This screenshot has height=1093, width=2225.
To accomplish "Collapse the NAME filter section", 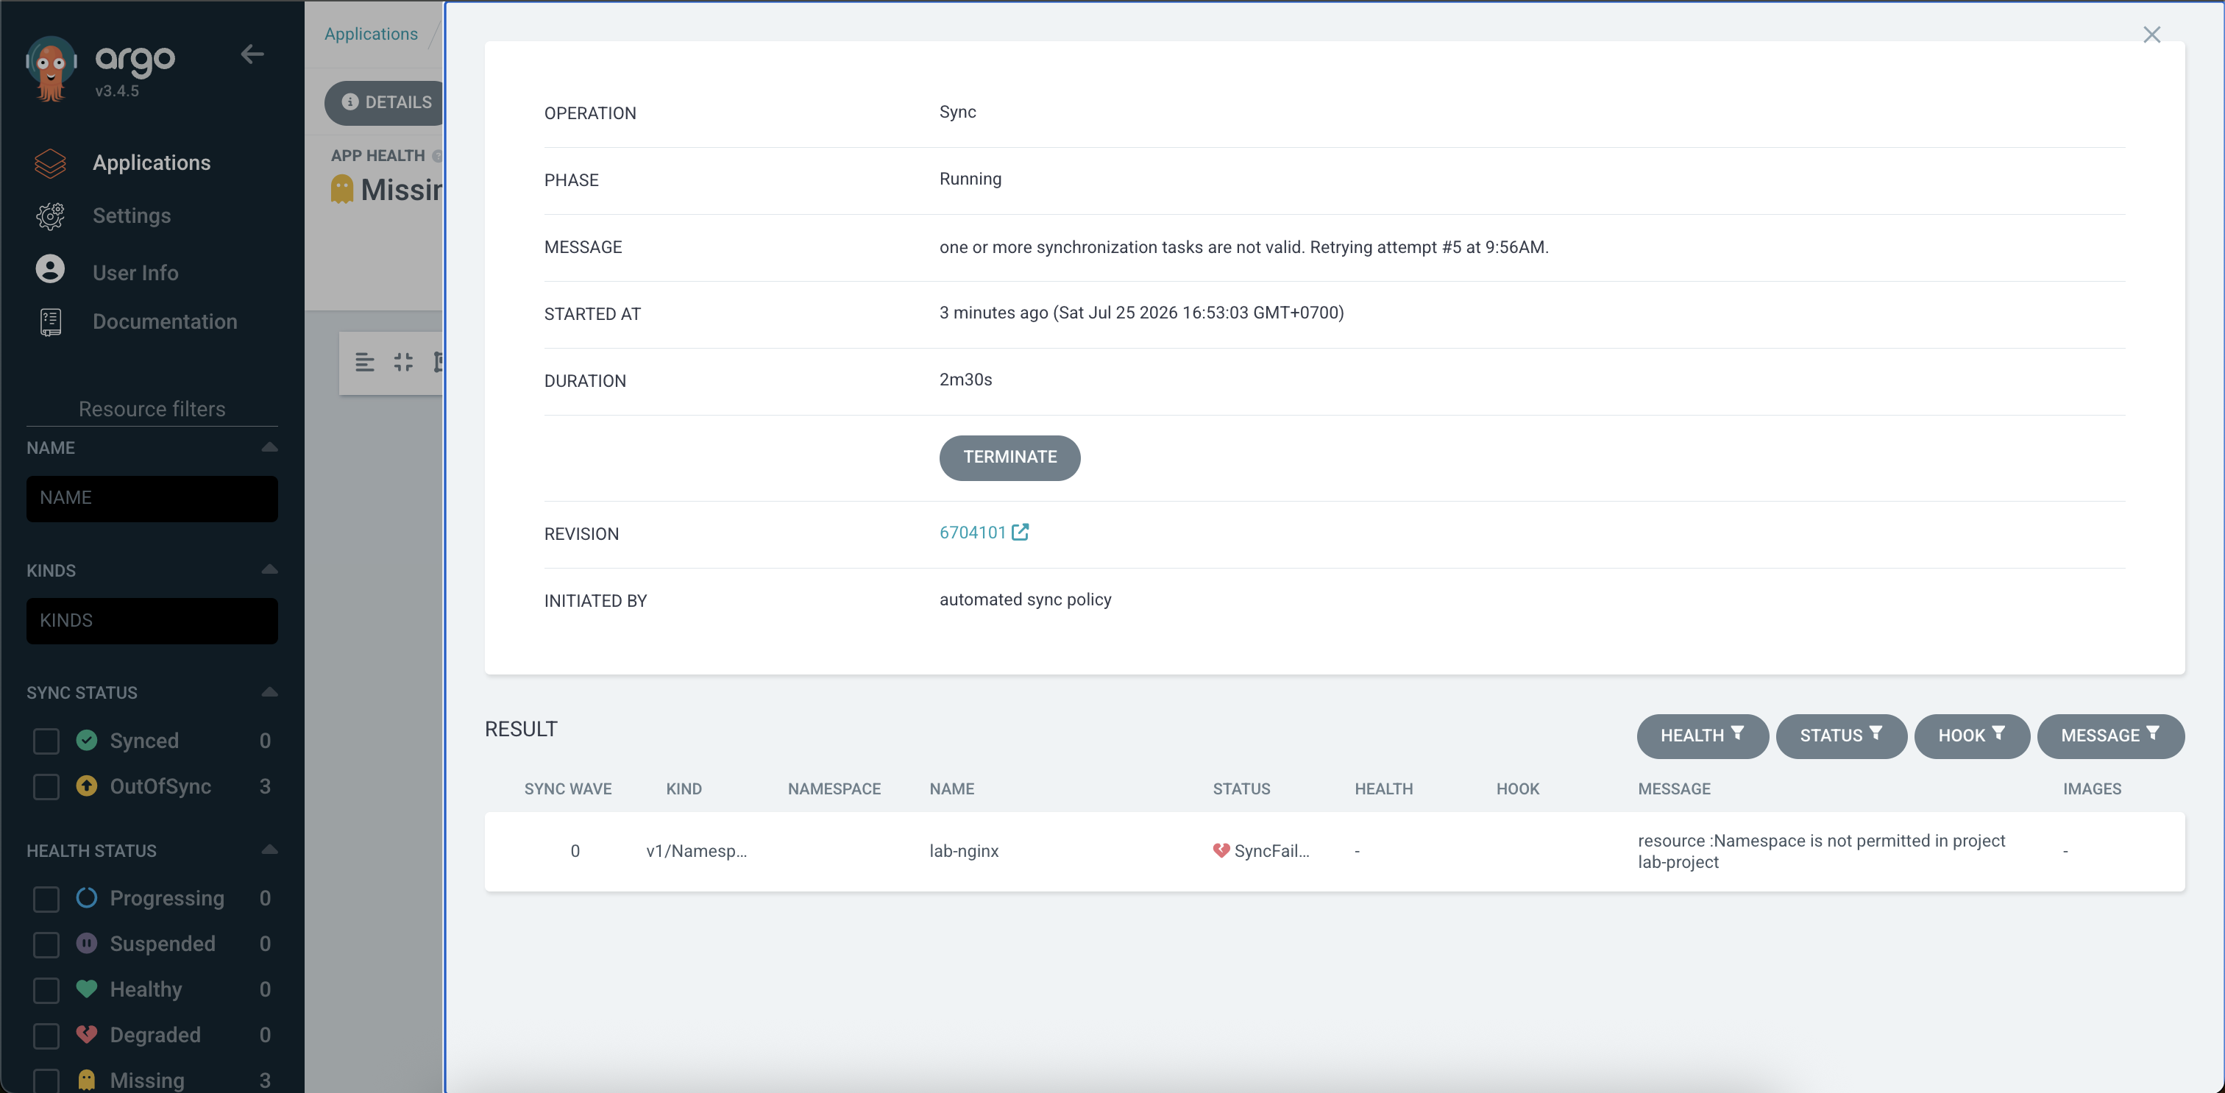I will pos(269,447).
